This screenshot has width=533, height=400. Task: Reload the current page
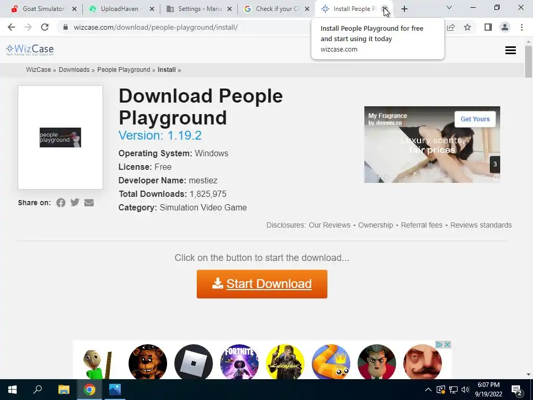click(45, 27)
